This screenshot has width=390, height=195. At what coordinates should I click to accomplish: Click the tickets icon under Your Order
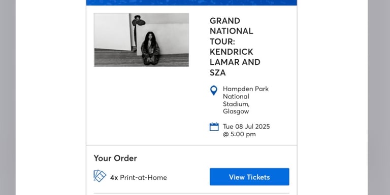click(x=100, y=176)
